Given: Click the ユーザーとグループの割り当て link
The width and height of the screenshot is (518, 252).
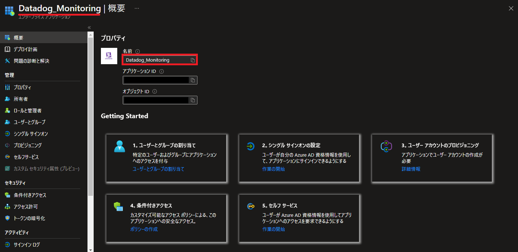Looking at the screenshot, I should tap(158, 169).
